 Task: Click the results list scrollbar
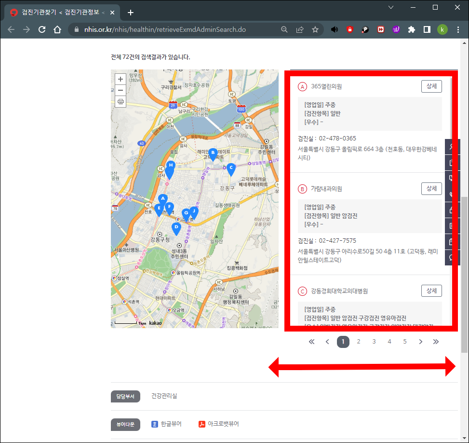(451, 110)
